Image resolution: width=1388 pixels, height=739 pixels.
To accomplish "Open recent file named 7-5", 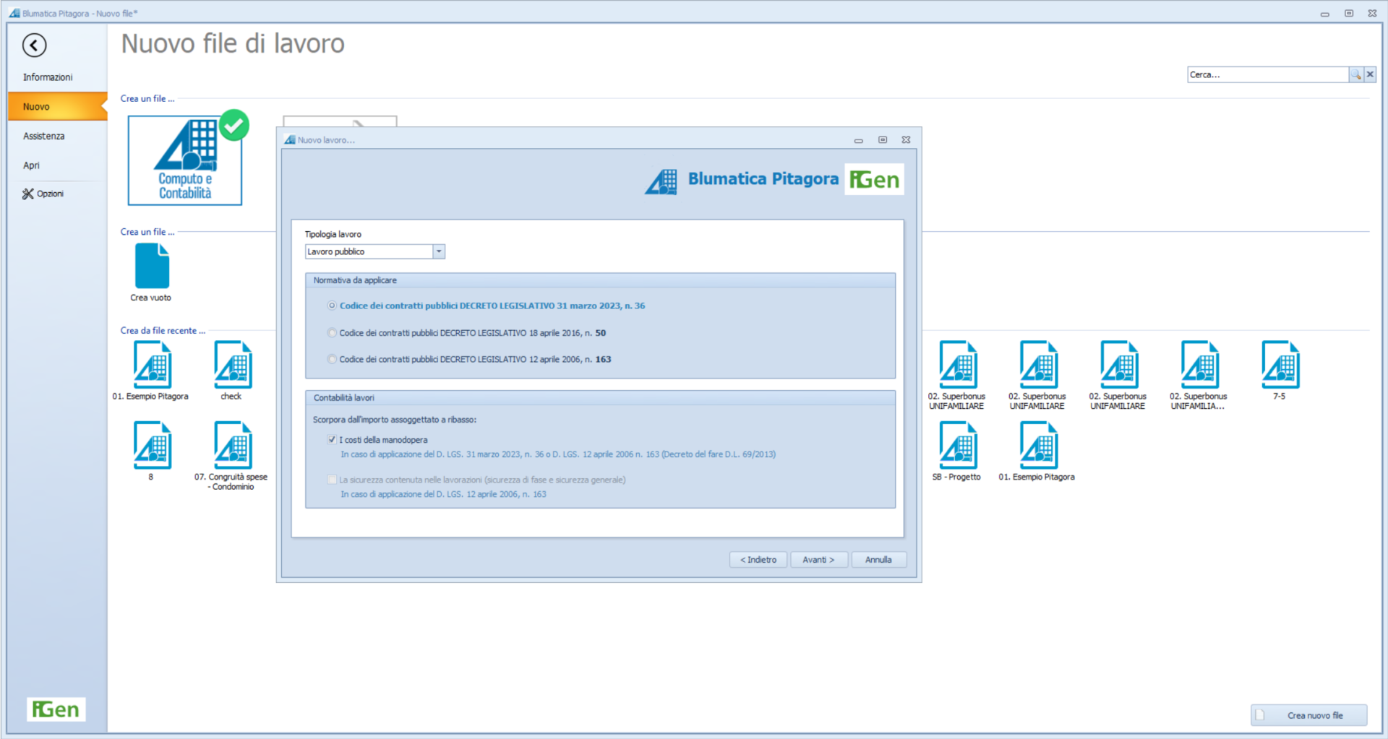I will click(1280, 366).
